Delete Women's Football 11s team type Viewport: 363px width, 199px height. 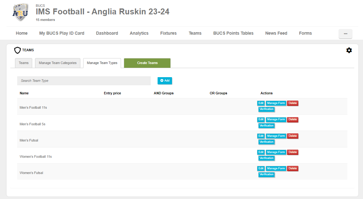(293, 152)
